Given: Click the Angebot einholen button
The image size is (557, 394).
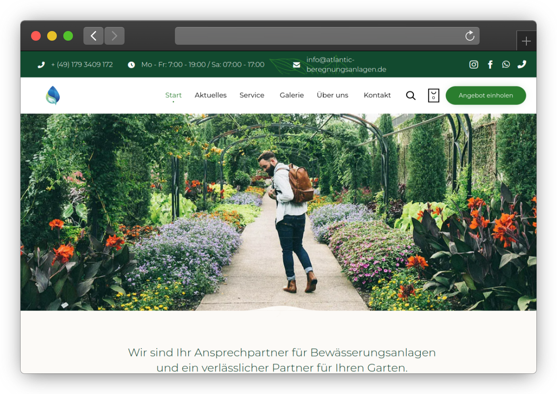Looking at the screenshot, I should coord(486,95).
